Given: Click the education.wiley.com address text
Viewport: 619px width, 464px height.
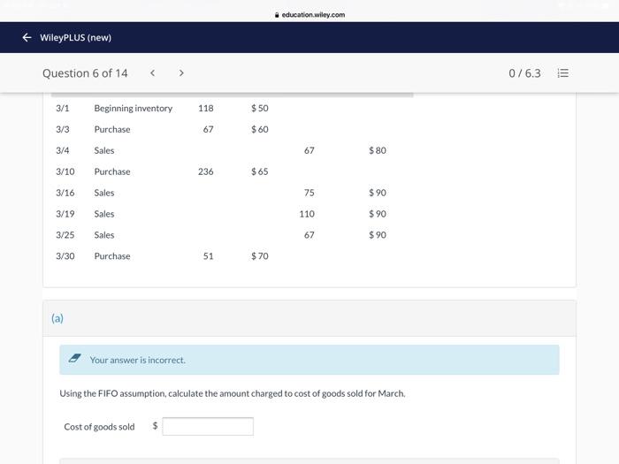Looking at the screenshot, I should tap(313, 15).
